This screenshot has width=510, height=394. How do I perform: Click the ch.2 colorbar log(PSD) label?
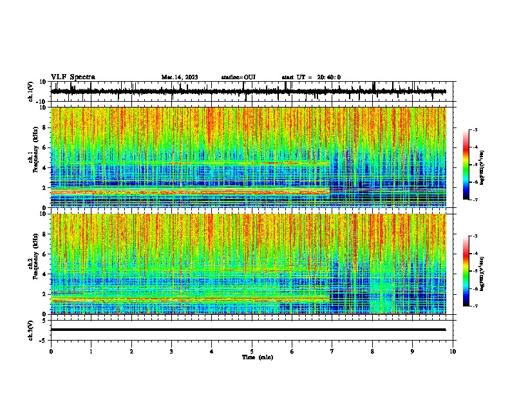(482, 274)
